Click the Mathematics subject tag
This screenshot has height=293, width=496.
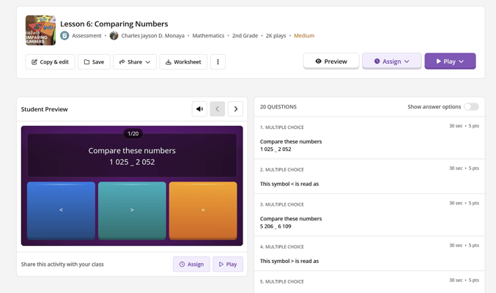tap(208, 36)
